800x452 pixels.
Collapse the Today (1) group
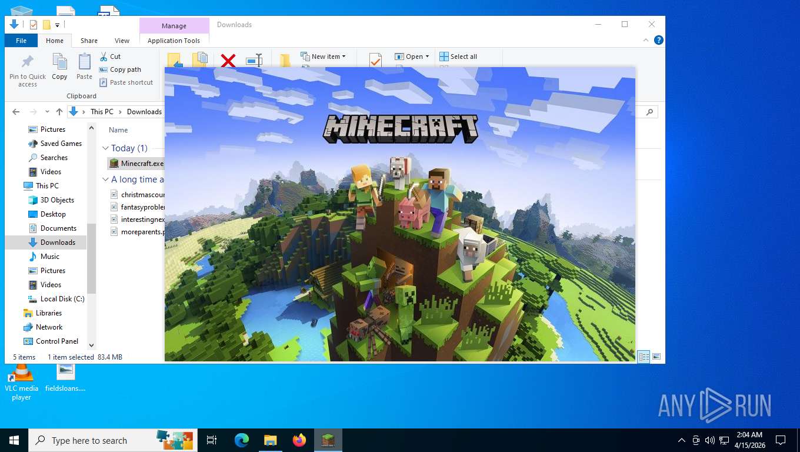(x=105, y=148)
